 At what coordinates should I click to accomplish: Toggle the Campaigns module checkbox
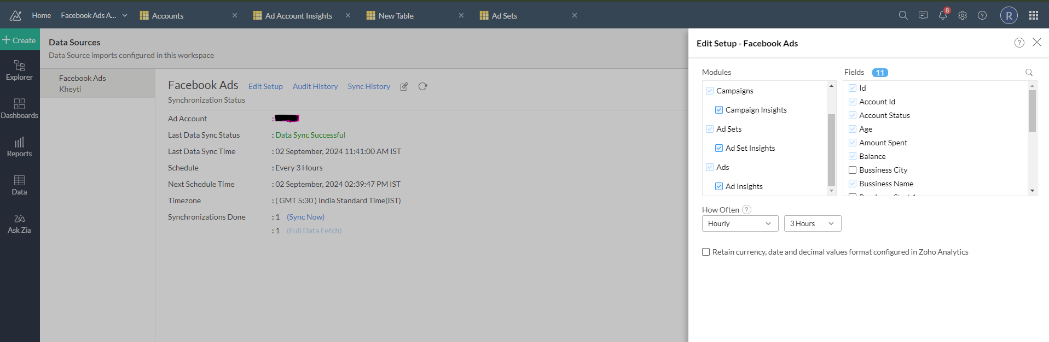click(x=710, y=91)
